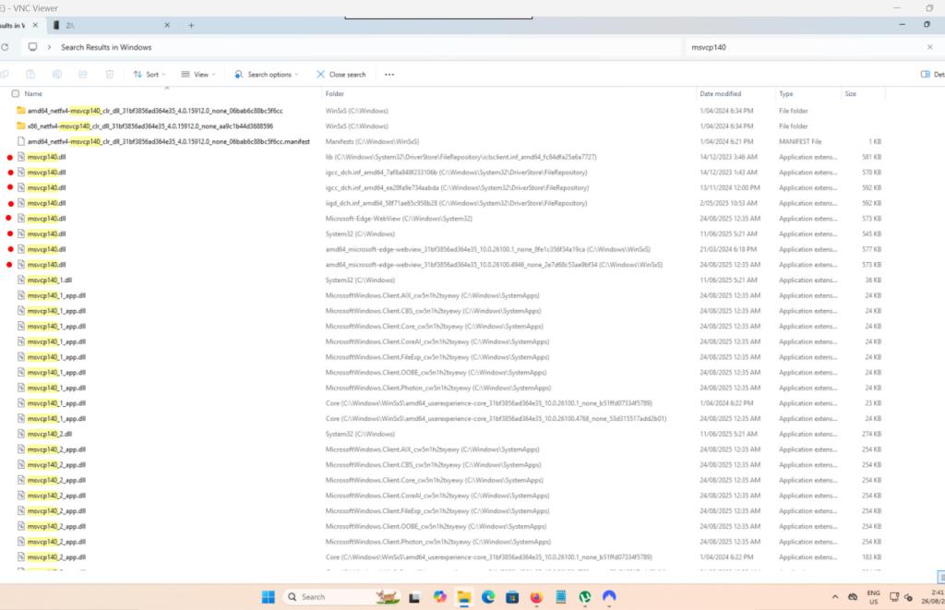This screenshot has width=945, height=610.
Task: Expand the View dropdown menu
Action: pyautogui.click(x=197, y=74)
